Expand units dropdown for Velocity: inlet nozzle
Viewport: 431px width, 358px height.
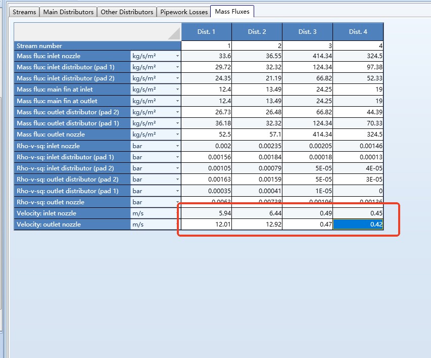[177, 213]
